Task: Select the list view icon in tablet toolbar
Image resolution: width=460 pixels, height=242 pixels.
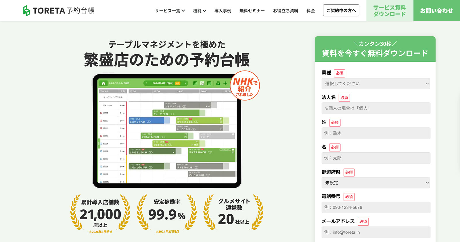Action: 209,83
